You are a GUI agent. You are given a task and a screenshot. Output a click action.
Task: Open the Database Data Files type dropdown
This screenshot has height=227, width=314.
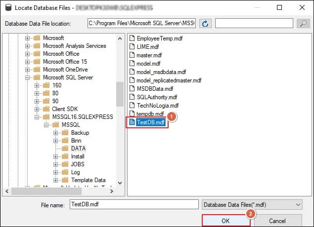[252, 205]
